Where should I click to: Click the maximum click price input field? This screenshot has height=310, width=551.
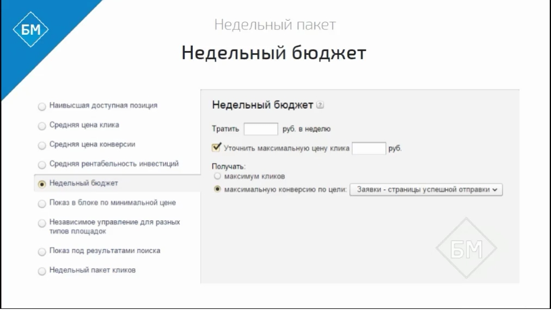[x=369, y=148]
